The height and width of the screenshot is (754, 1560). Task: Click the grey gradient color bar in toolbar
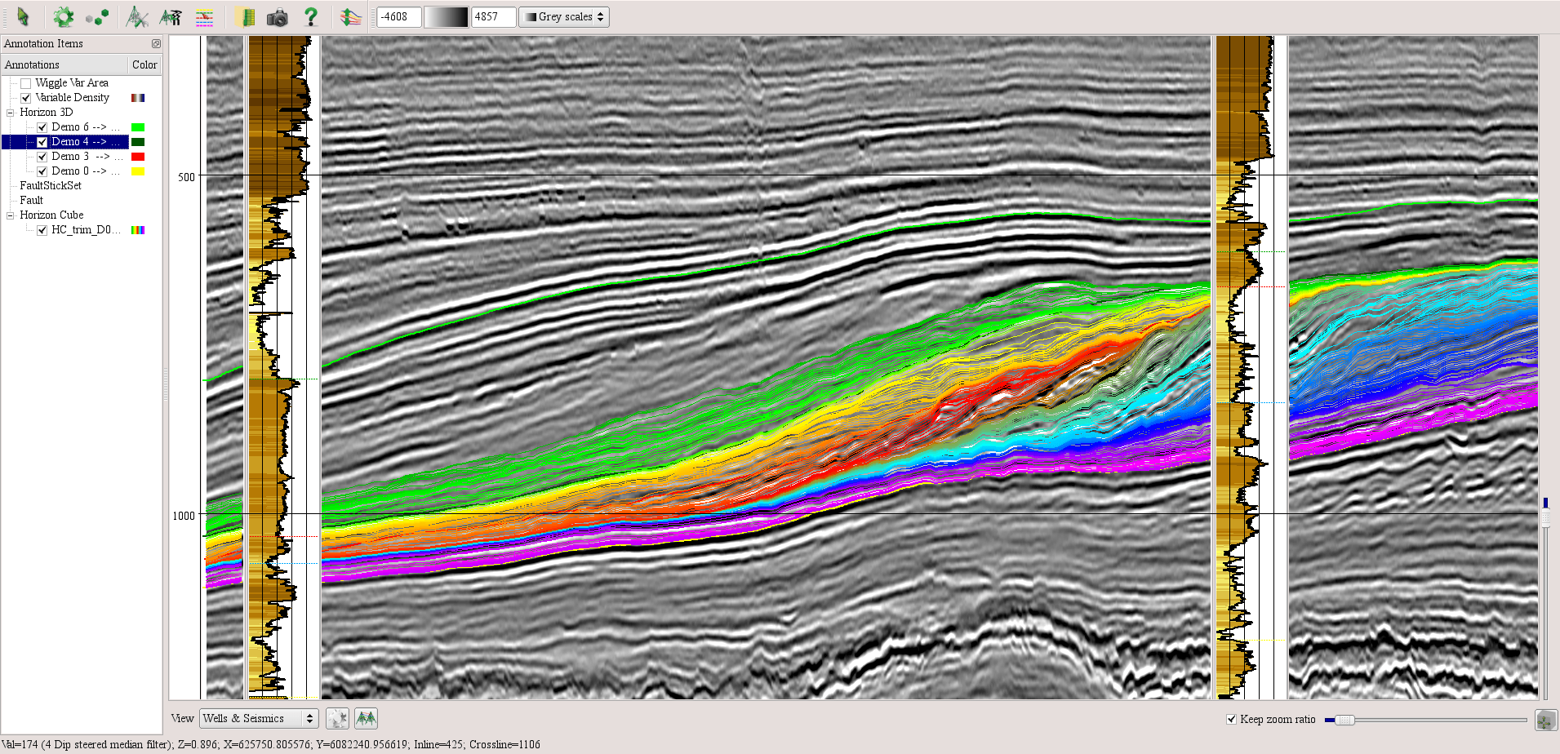447,17
